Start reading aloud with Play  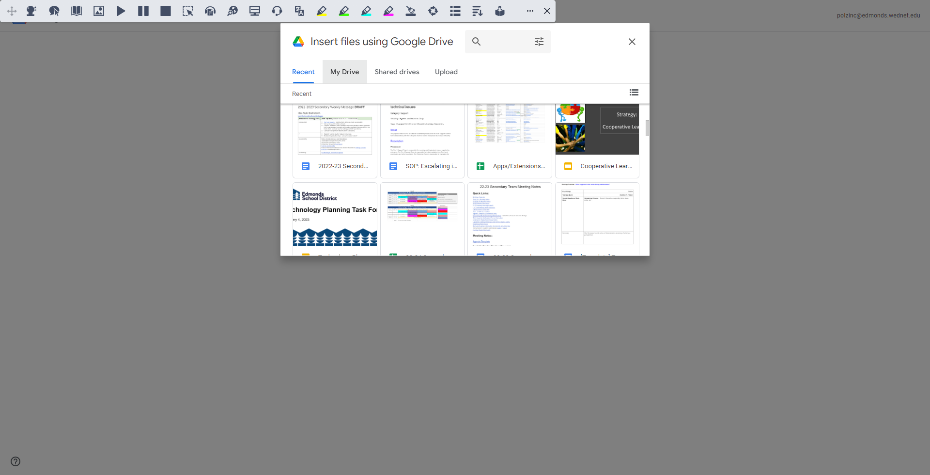click(x=121, y=11)
